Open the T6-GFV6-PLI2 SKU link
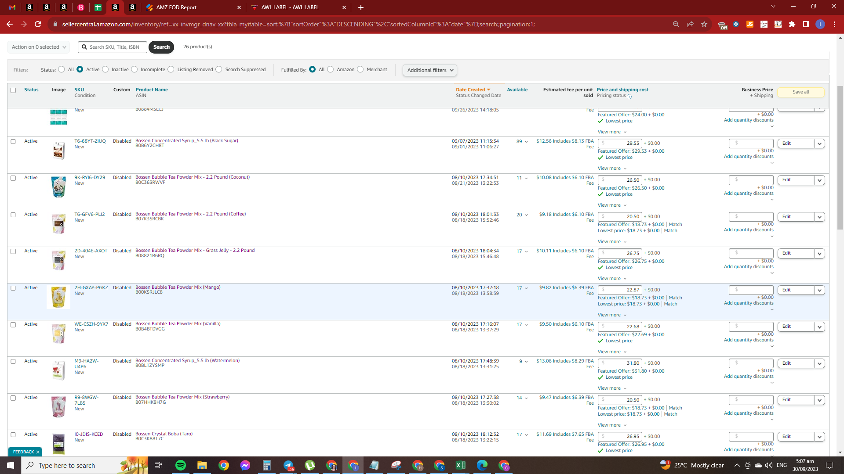The height and width of the screenshot is (474, 844). (x=90, y=215)
